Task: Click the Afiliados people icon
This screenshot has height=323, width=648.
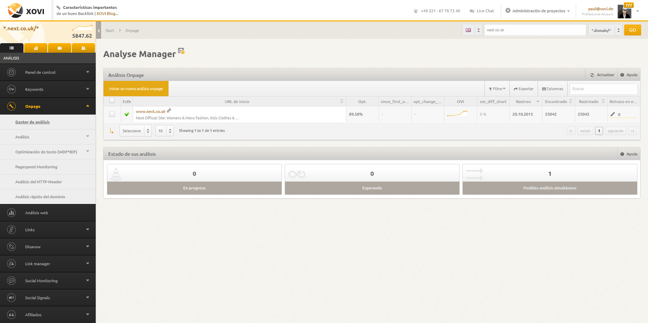Action: [11, 314]
